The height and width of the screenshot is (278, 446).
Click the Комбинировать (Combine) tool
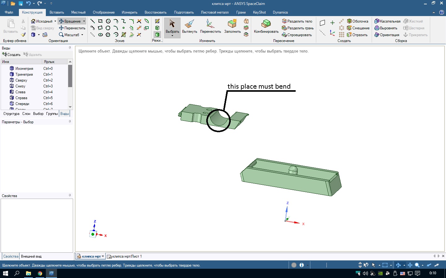pyautogui.click(x=266, y=27)
